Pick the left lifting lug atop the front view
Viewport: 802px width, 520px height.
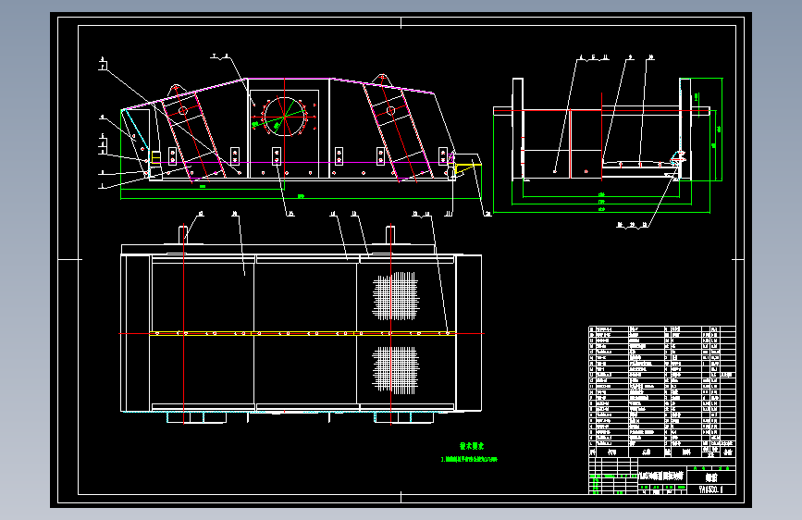176,89
